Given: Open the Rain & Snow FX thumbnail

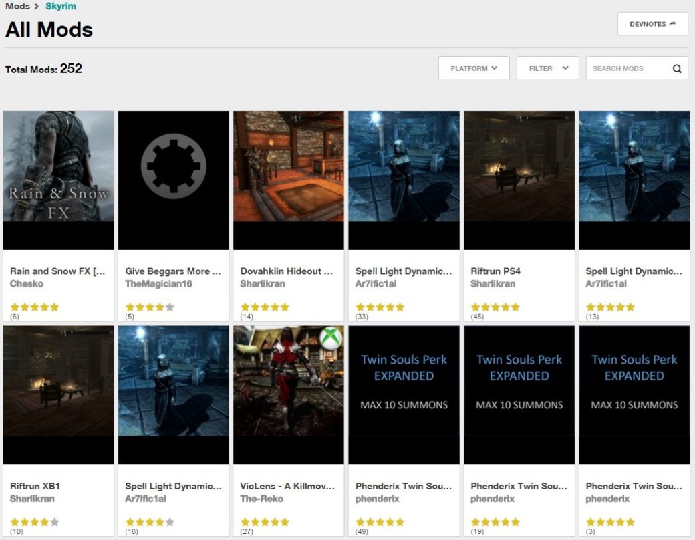Looking at the screenshot, I should (59, 180).
